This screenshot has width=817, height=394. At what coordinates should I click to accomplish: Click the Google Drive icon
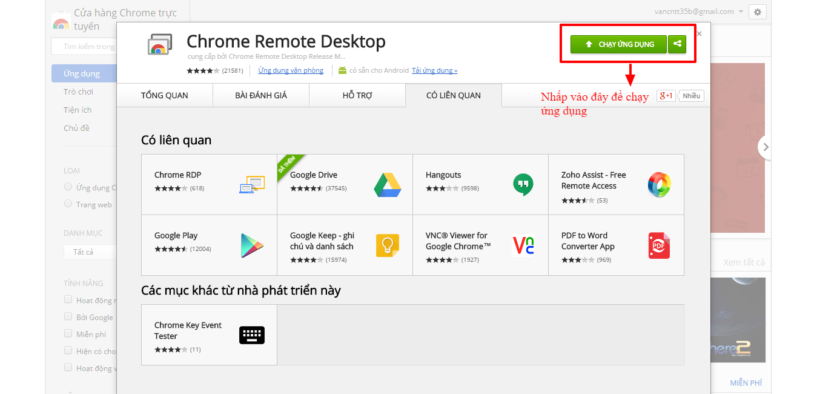point(388,185)
